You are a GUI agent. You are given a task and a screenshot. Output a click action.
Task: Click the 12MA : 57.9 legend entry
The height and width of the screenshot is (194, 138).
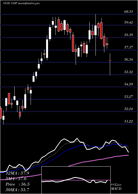[17, 173]
